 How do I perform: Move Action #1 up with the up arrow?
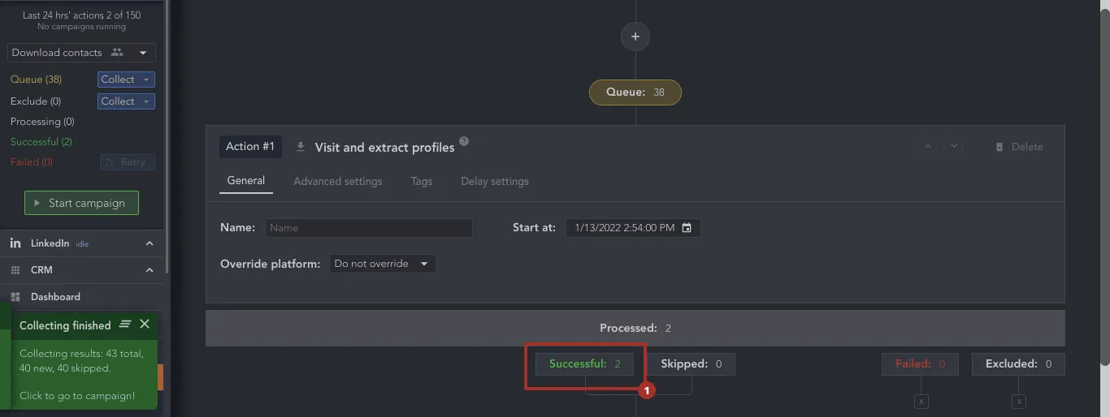coord(928,147)
